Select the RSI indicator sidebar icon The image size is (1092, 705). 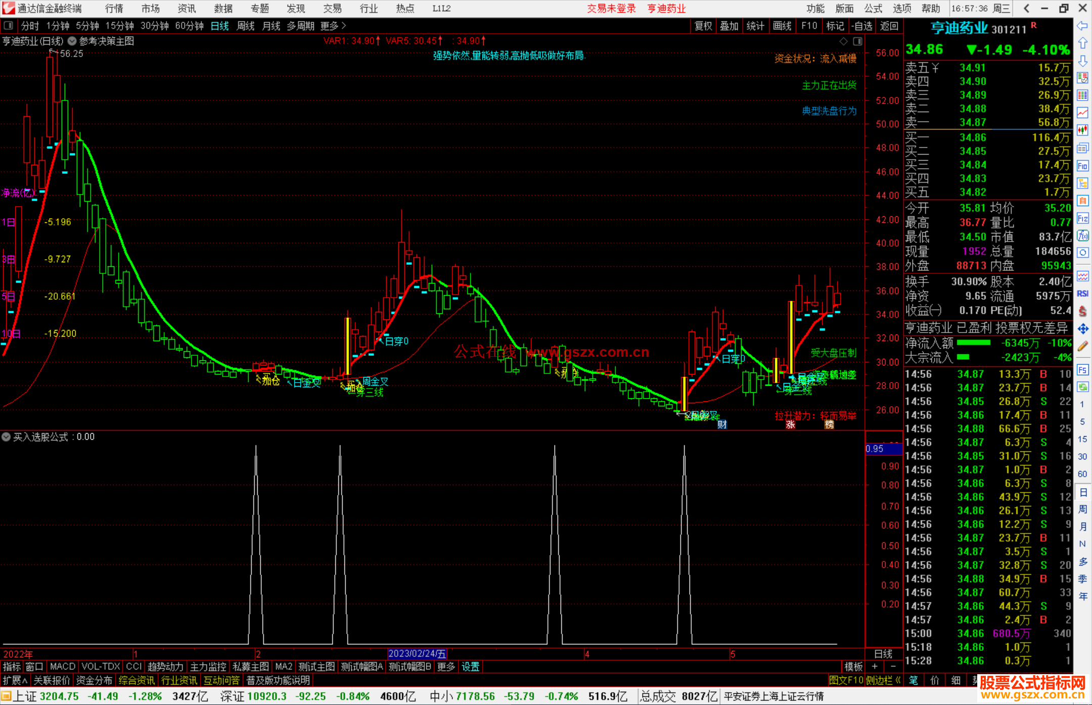point(1082,294)
